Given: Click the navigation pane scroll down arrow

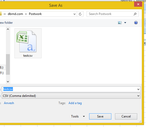Looking at the screenshot, I should [8, 82].
